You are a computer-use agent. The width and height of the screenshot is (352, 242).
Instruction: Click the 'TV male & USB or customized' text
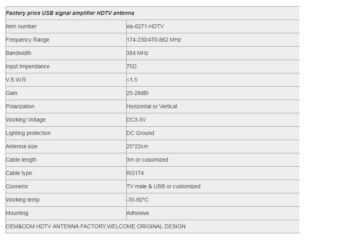coord(163,186)
